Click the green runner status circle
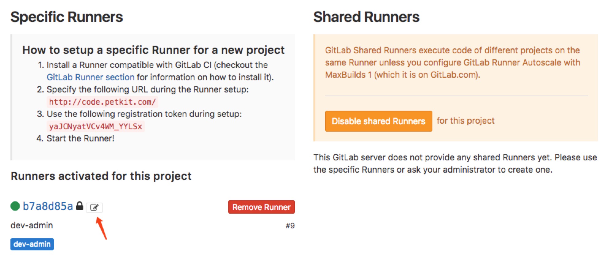This screenshot has height=262, width=609. pos(15,206)
